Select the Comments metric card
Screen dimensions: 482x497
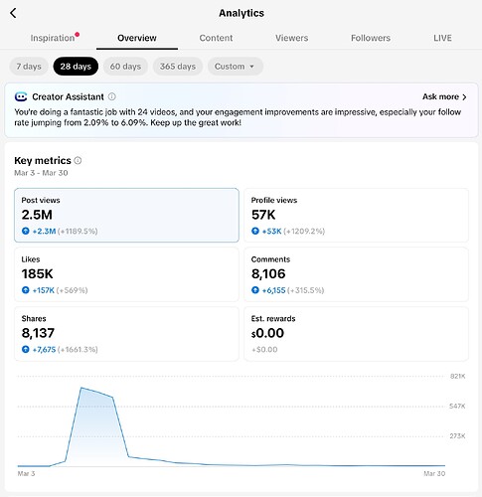pos(356,274)
